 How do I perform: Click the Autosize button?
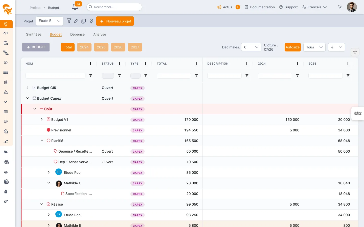coord(293,47)
